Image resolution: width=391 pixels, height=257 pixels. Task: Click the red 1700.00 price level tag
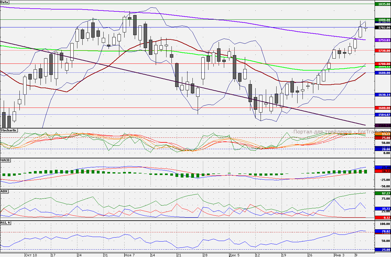coord(383,63)
